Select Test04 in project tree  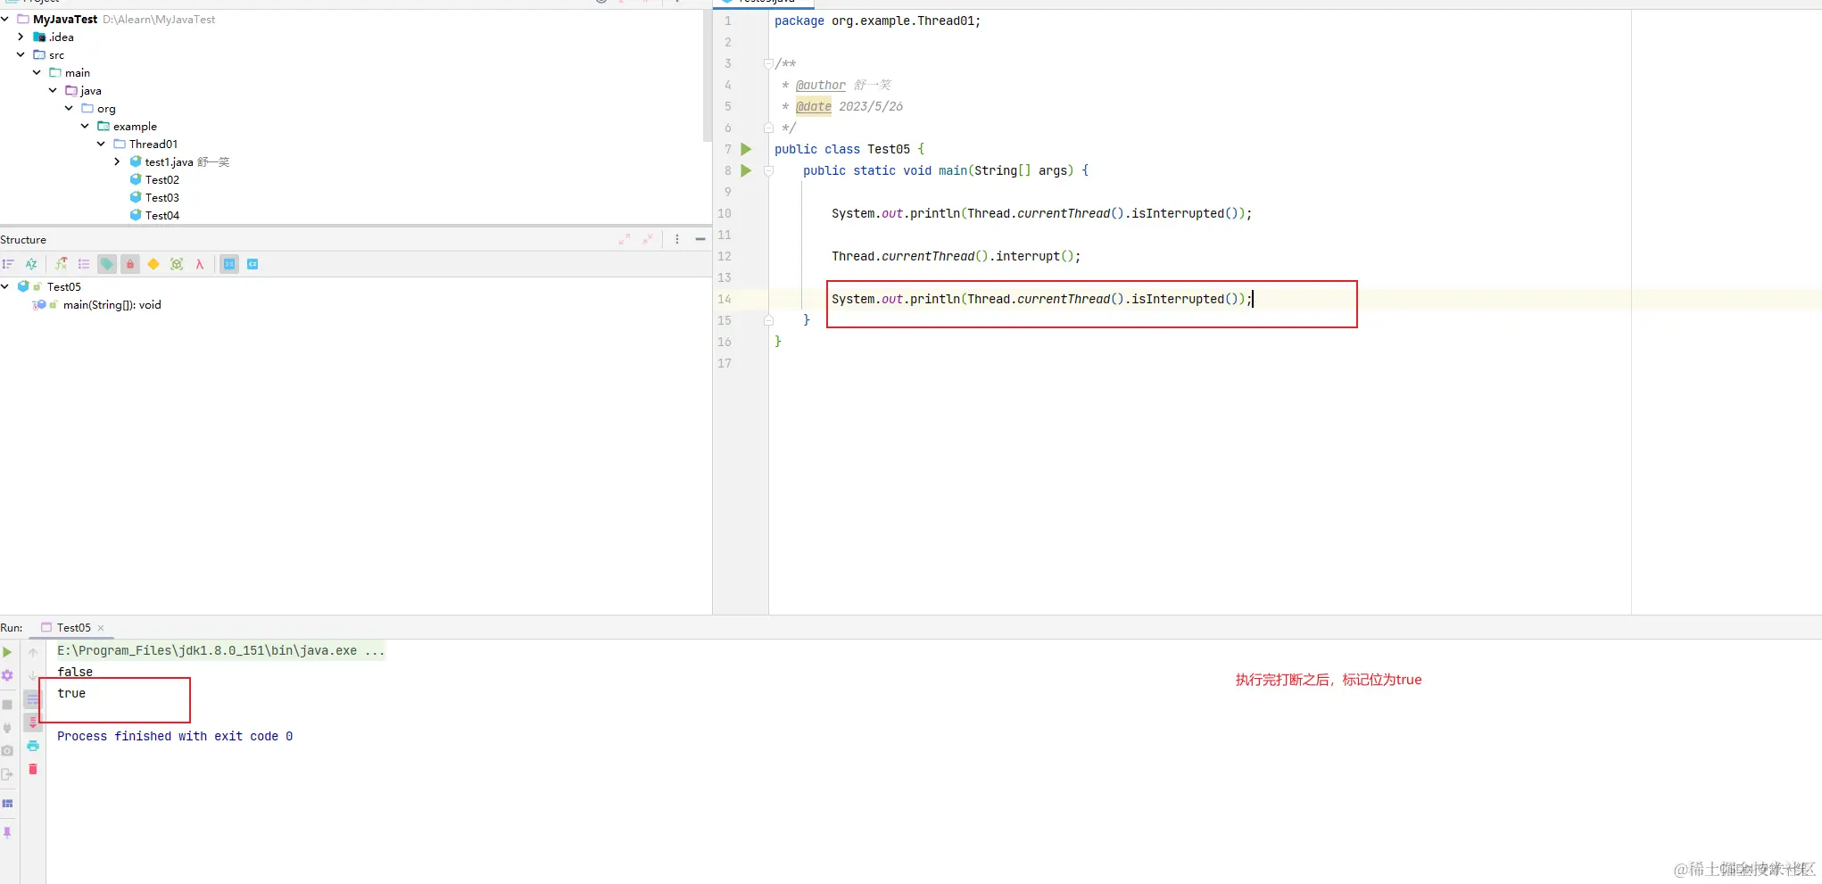pyautogui.click(x=161, y=215)
